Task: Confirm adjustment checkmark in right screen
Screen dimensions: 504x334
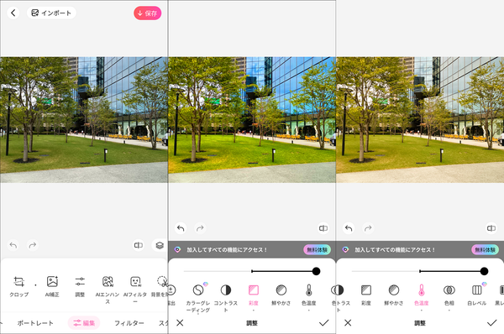Action: 491,323
